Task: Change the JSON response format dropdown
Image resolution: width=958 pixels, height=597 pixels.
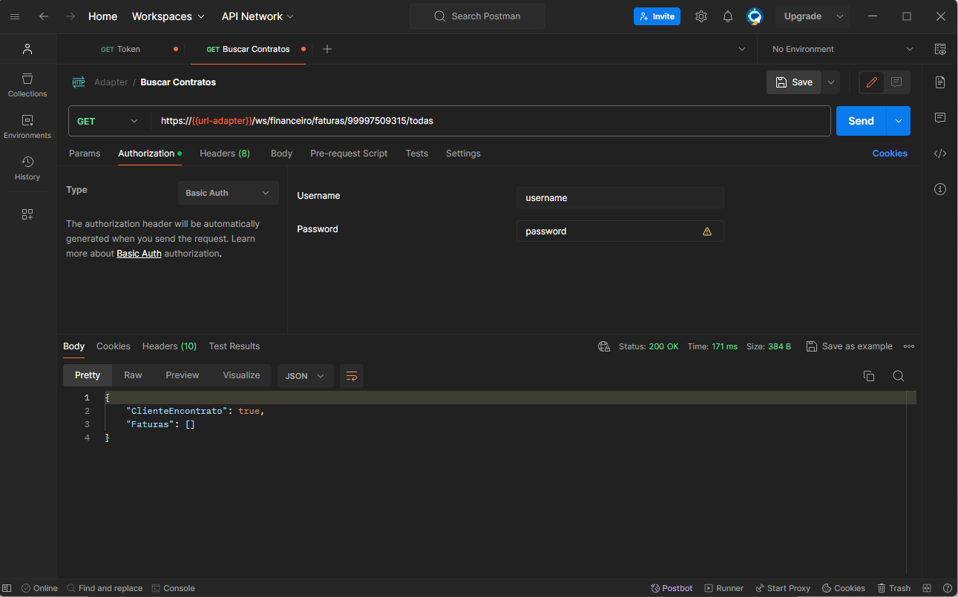Action: [305, 376]
